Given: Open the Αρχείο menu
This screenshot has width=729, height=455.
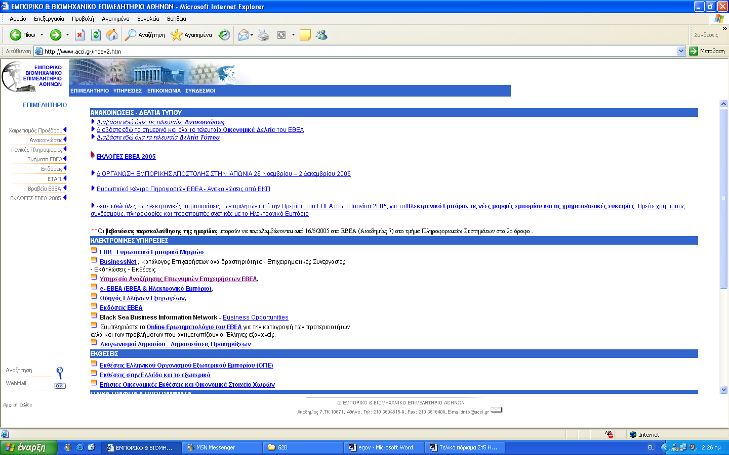Looking at the screenshot, I should click(18, 19).
